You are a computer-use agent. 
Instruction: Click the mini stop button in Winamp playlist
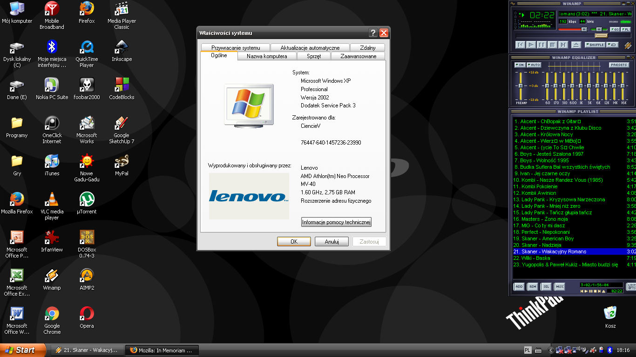coord(595,291)
